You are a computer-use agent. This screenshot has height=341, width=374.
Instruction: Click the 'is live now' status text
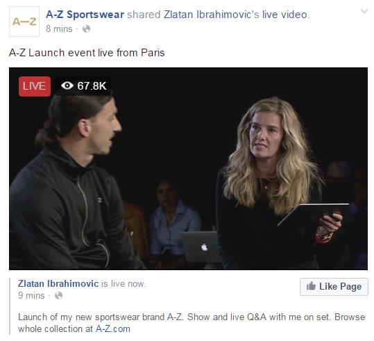124,283
